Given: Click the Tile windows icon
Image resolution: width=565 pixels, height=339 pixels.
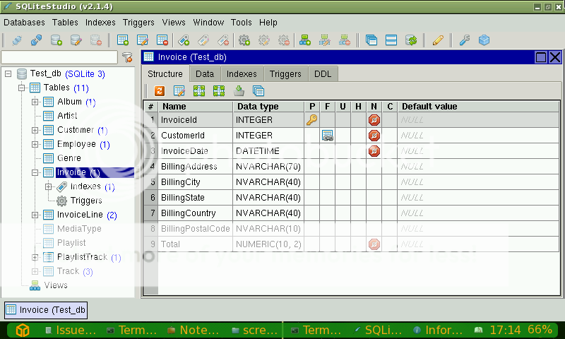Looking at the screenshot, I should (391, 40).
